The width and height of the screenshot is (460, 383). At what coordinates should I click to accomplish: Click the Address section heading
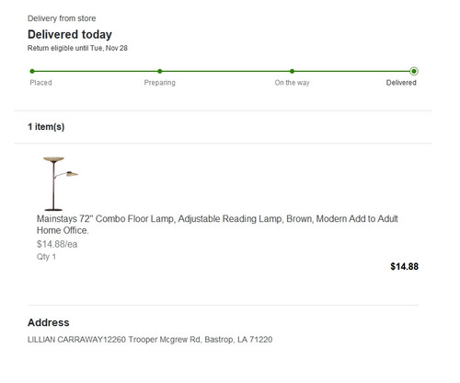click(x=49, y=322)
